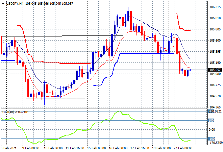Click the price scale value 105.395
The height and width of the screenshot is (152, 223).
pyautogui.click(x=215, y=51)
